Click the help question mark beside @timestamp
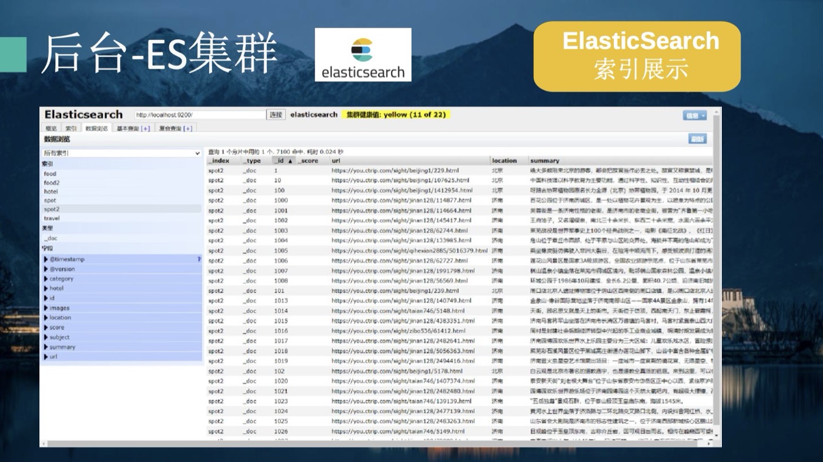The height and width of the screenshot is (462, 823). coord(199,259)
